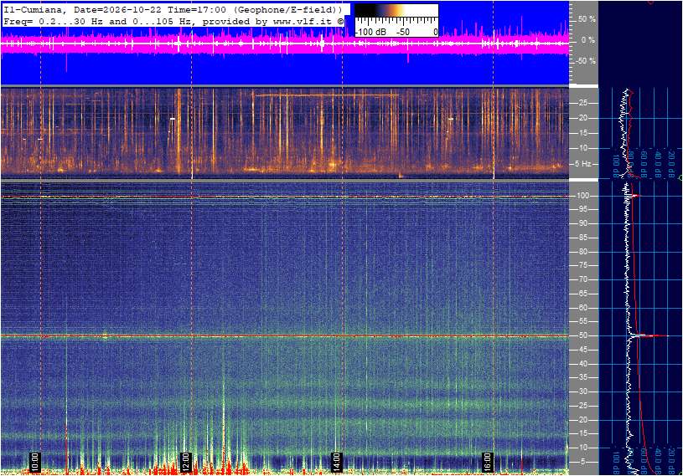This screenshot has height=476, width=683.
Task: Click the horizontal 27 Hz streak in geophone spectrogram
Action: pos(327,95)
